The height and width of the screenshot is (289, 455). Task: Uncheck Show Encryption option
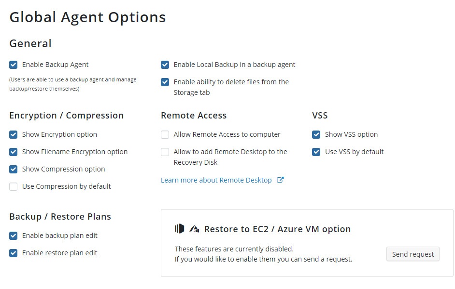pos(14,134)
